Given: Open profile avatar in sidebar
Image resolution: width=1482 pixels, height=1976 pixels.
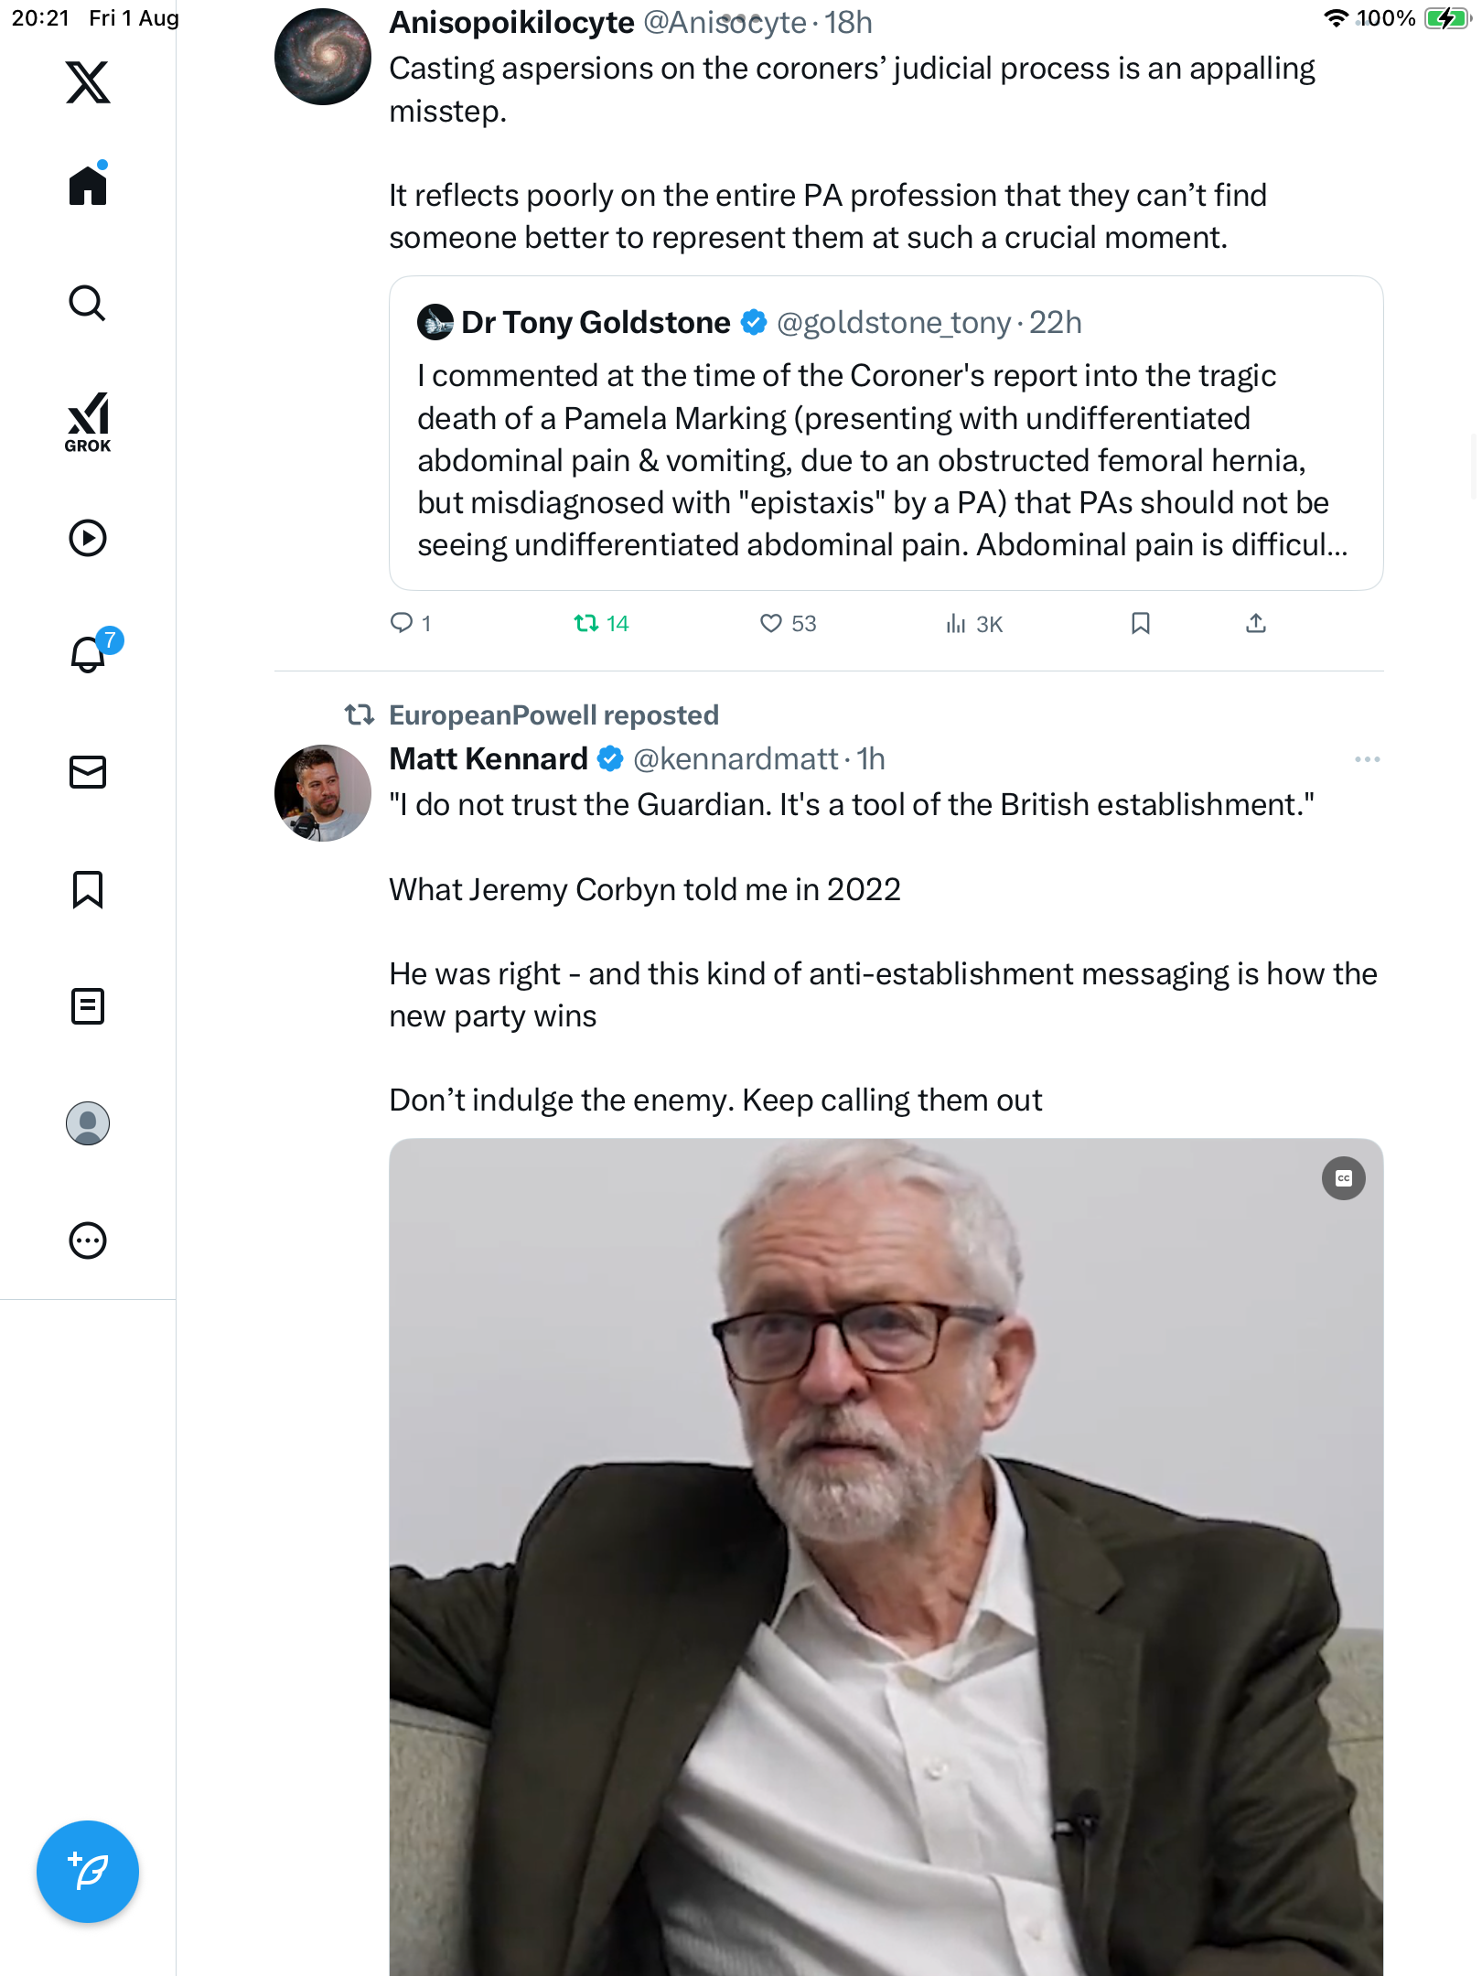Looking at the screenshot, I should [x=88, y=1123].
